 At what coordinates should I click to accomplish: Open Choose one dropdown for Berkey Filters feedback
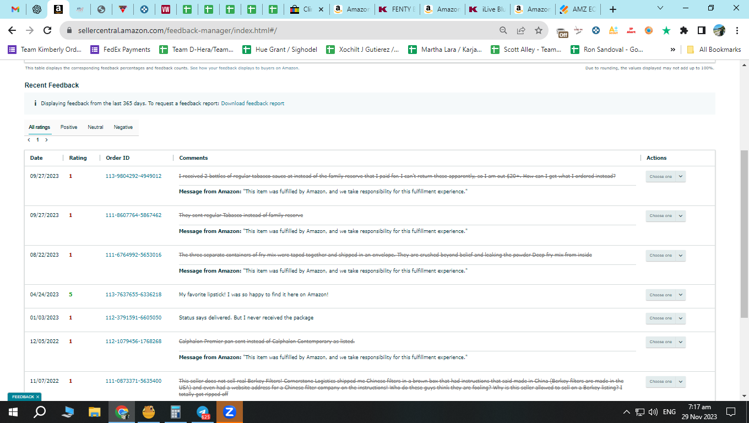click(x=665, y=382)
